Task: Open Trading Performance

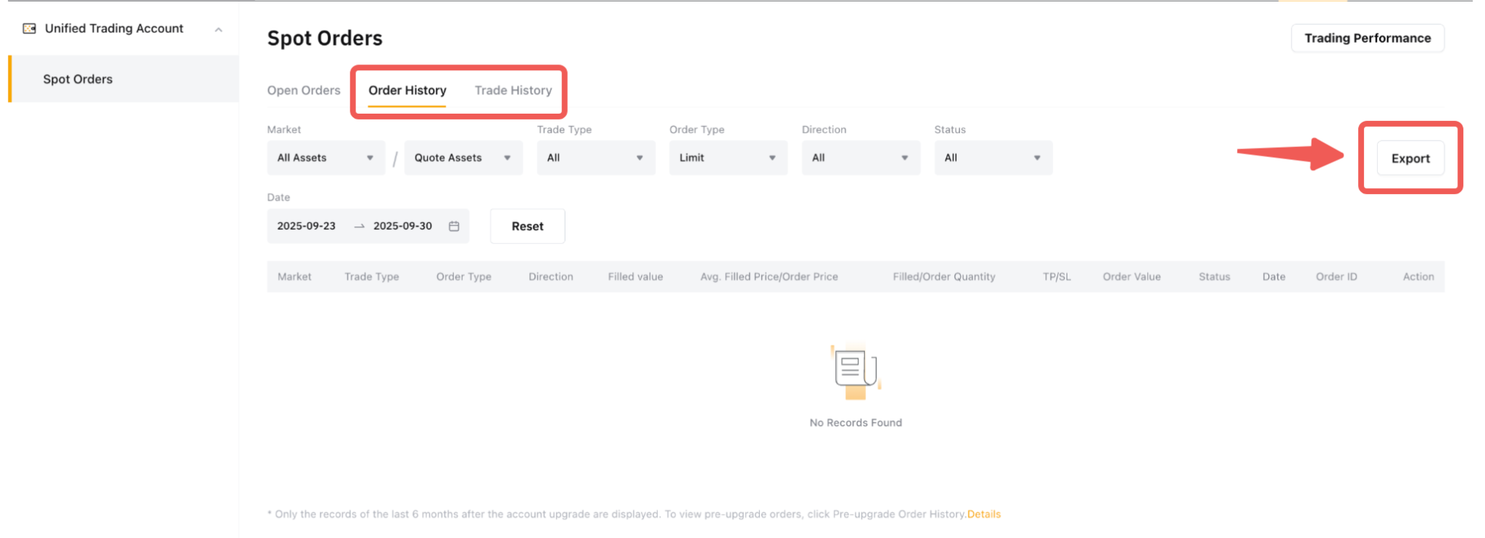Action: [x=1367, y=38]
